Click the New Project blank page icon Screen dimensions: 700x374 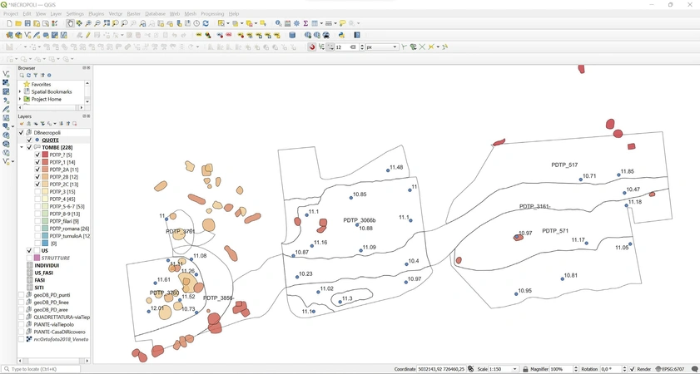pyautogui.click(x=9, y=23)
